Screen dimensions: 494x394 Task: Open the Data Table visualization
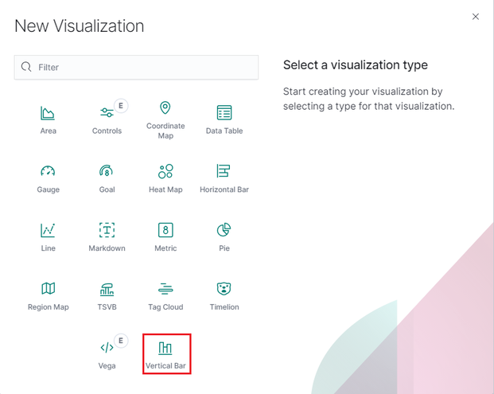(224, 118)
